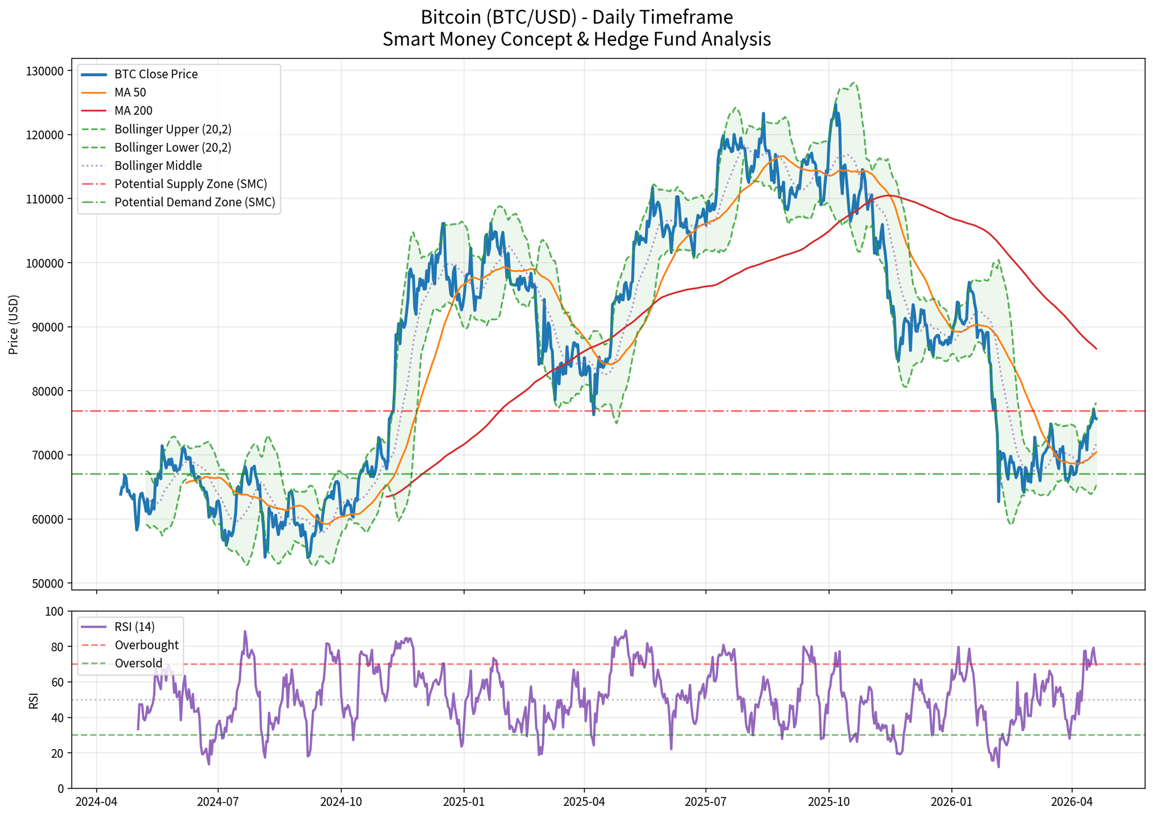Click the chart title Bitcoin (BTC/USD) - Daily Timeframe

(576, 17)
